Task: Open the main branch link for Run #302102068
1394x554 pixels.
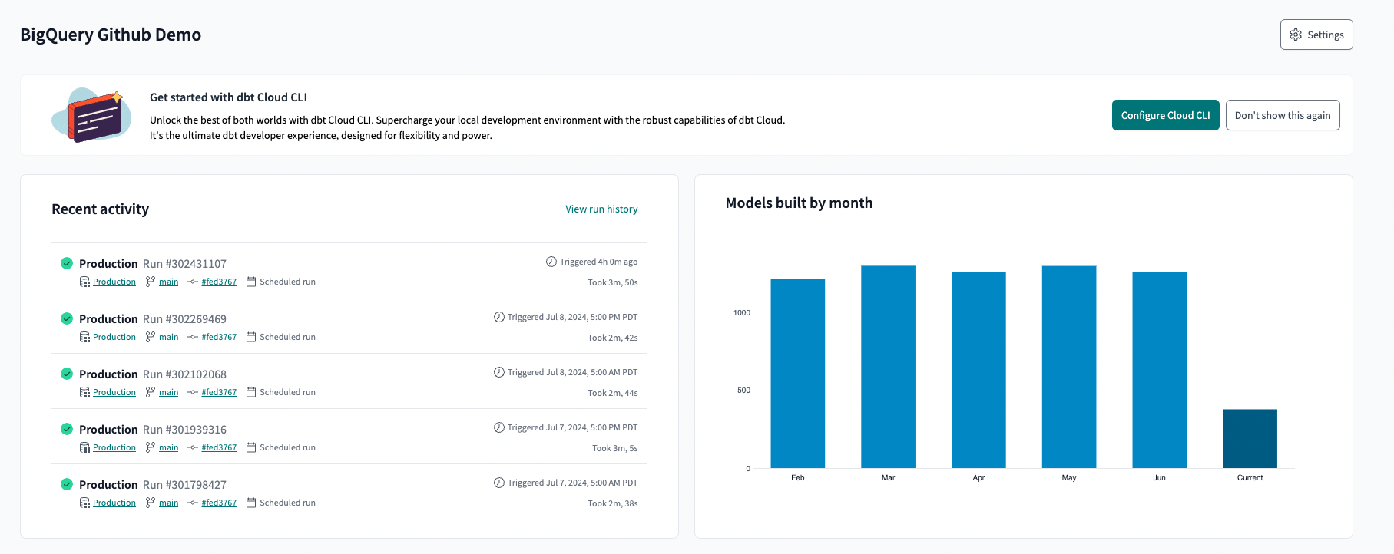Action: pos(168,392)
